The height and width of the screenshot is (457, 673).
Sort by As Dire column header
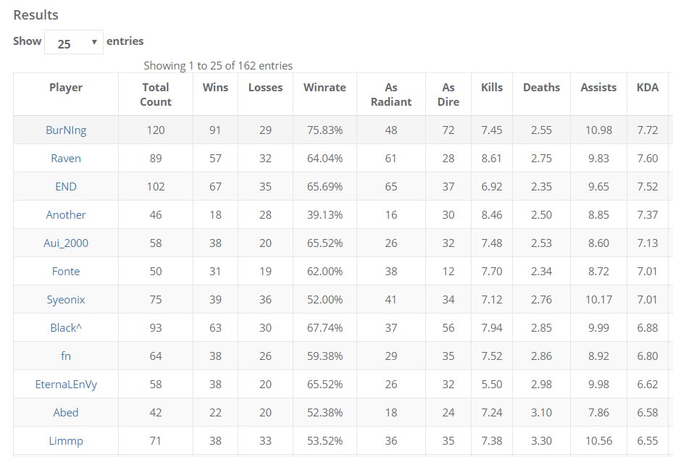tap(448, 94)
